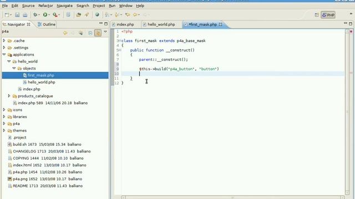Expand the icons folder
This screenshot has width=355, height=199.
tap(4, 109)
